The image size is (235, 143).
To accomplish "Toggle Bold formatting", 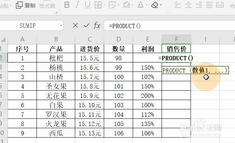I will pos(67,5).
